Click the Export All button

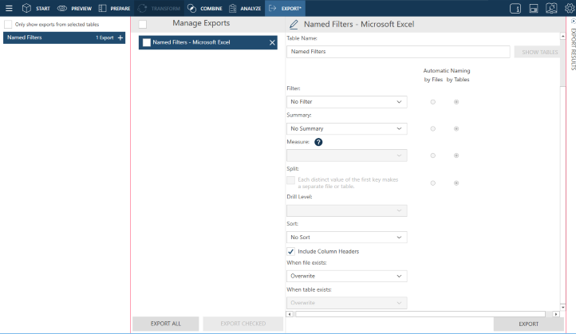(x=165, y=324)
